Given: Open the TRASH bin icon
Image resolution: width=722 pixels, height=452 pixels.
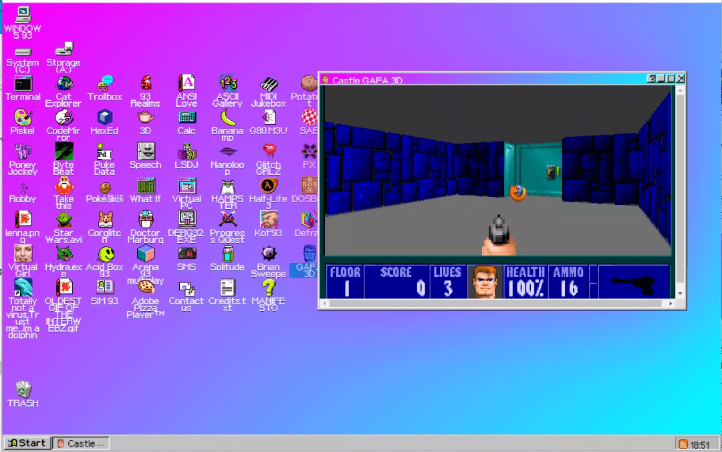Looking at the screenshot, I should (23, 391).
